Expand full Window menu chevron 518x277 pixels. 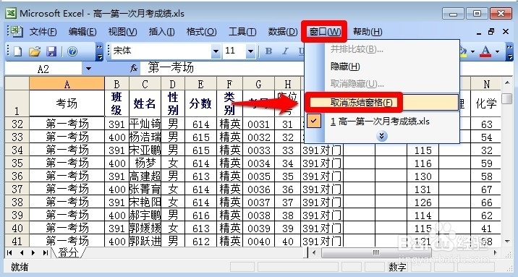point(382,136)
